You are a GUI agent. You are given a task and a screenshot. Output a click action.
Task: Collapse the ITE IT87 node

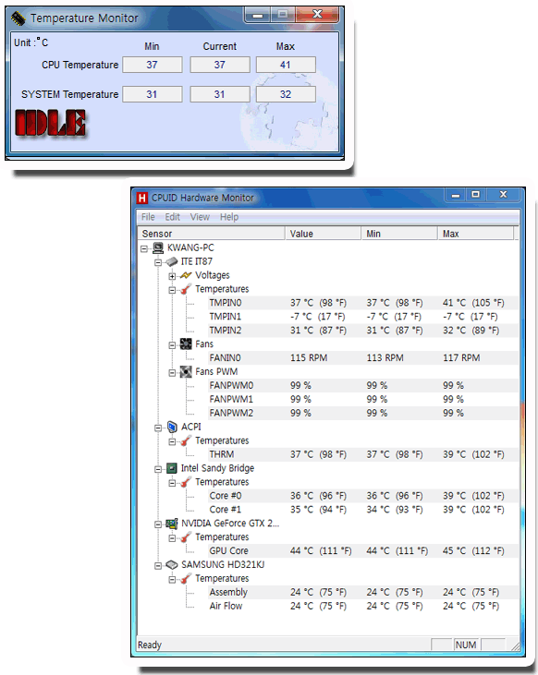(158, 262)
